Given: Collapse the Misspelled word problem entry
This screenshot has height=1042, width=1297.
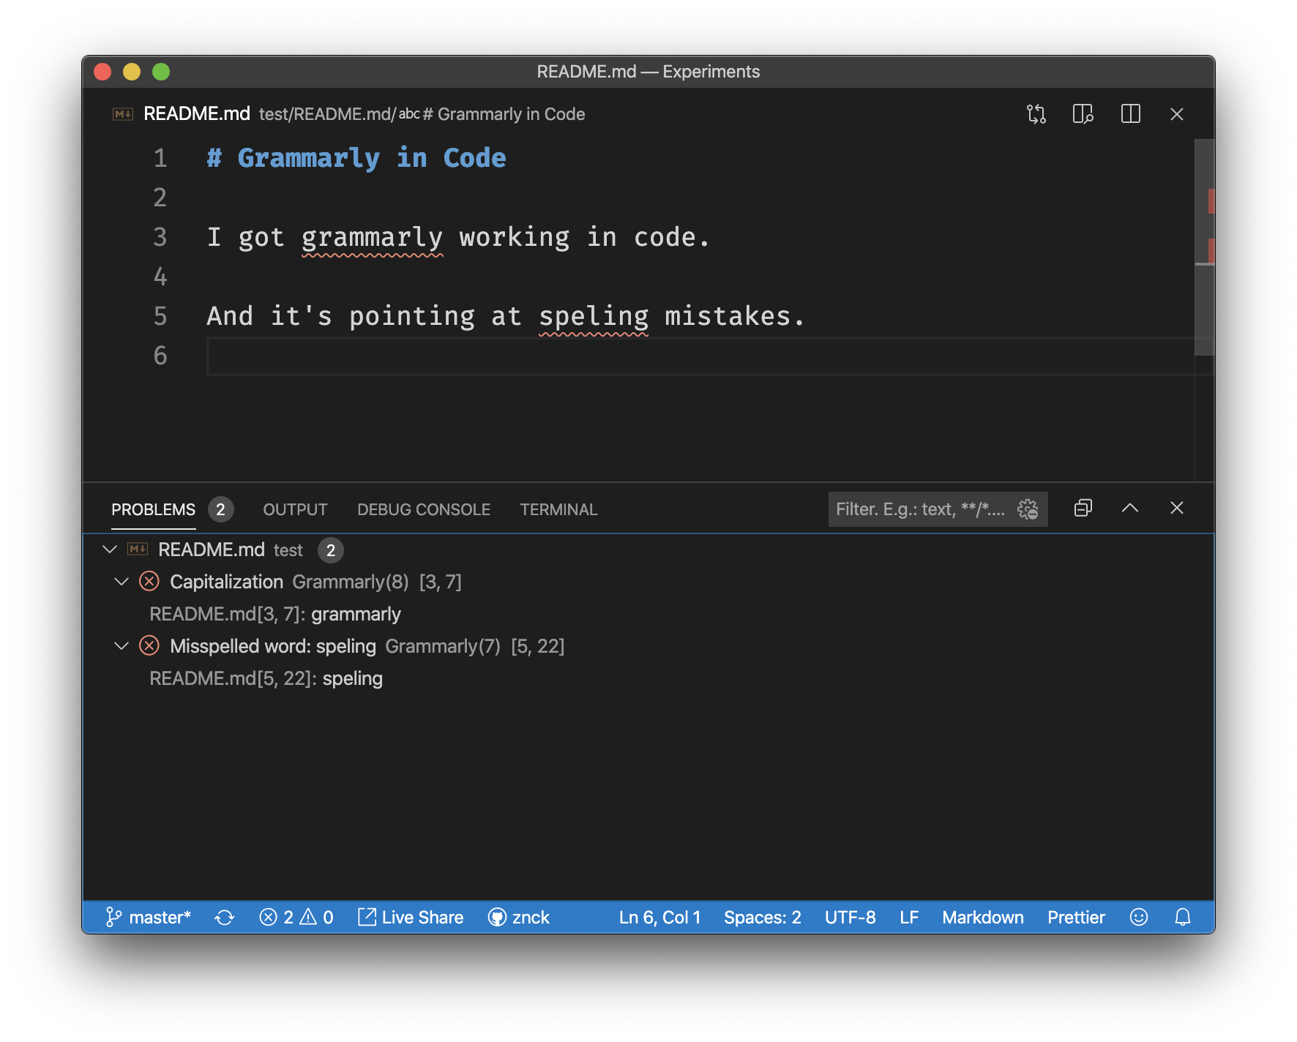Looking at the screenshot, I should (x=122, y=646).
